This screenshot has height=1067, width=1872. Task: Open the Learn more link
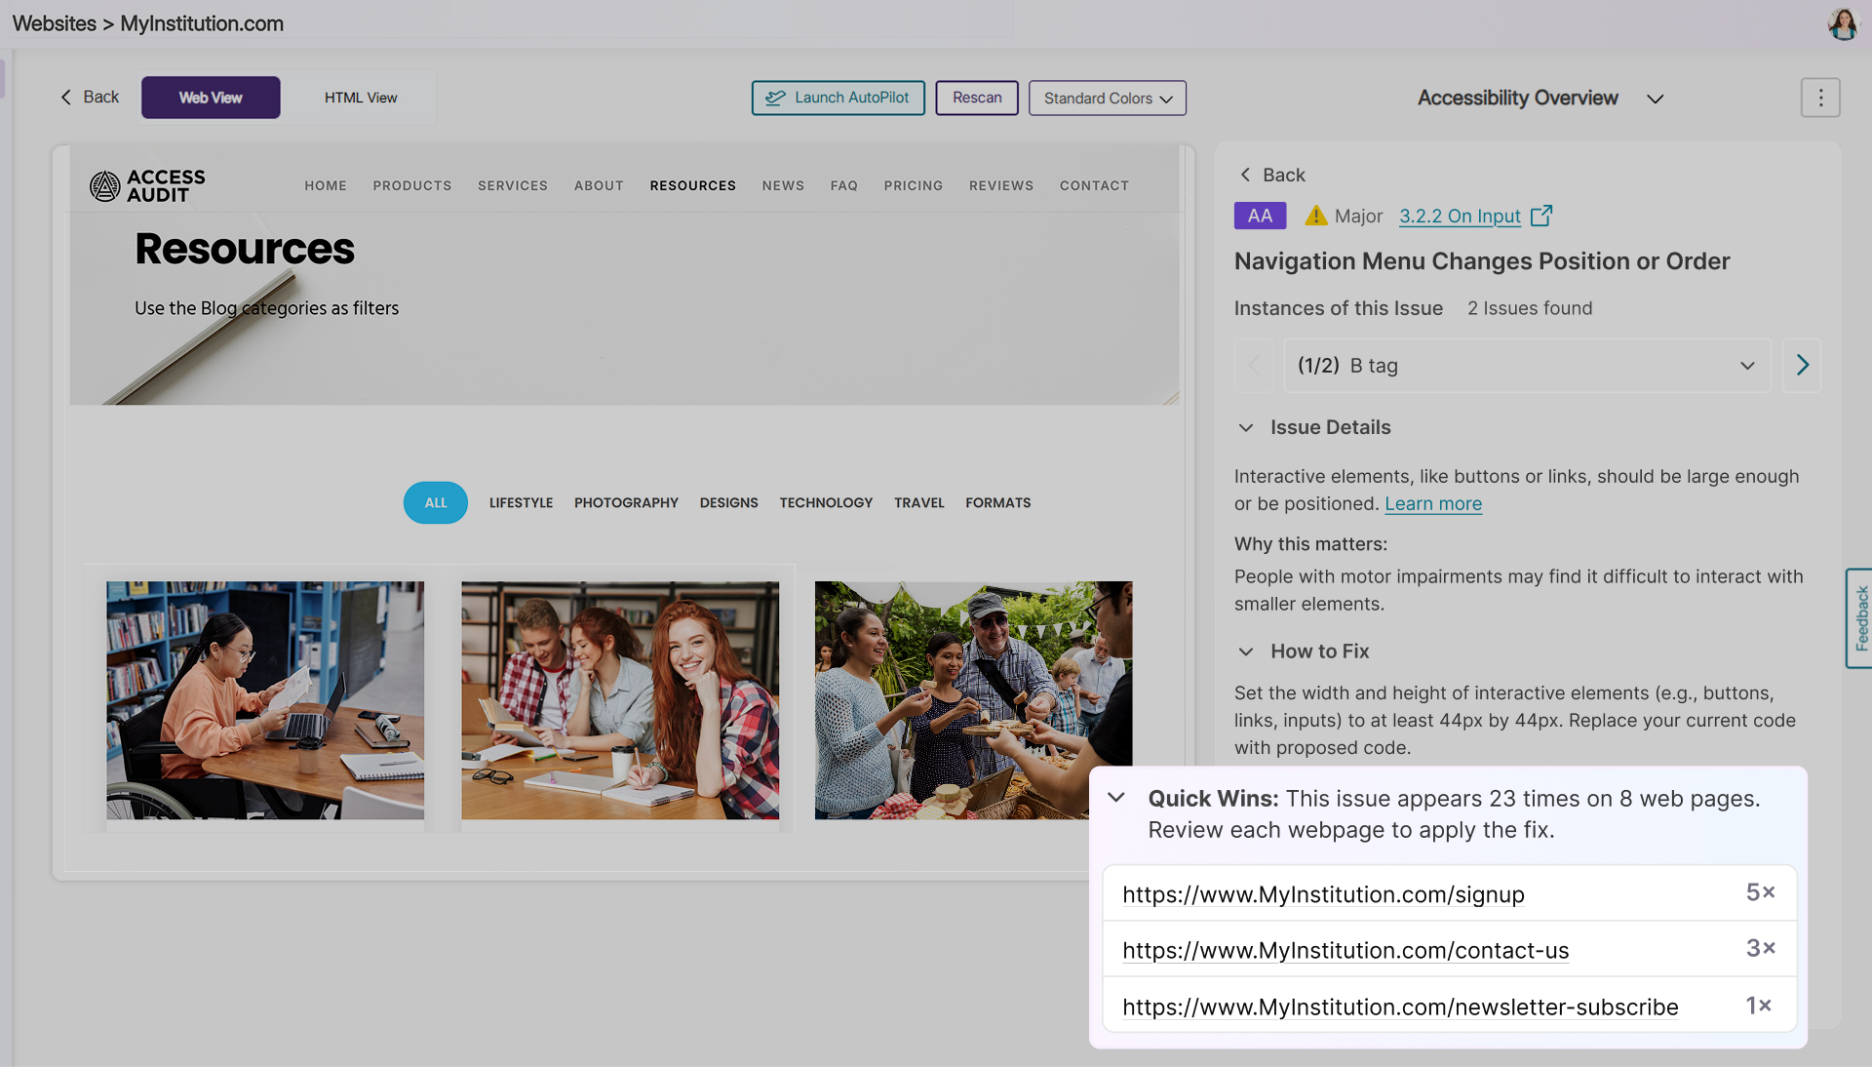point(1432,504)
